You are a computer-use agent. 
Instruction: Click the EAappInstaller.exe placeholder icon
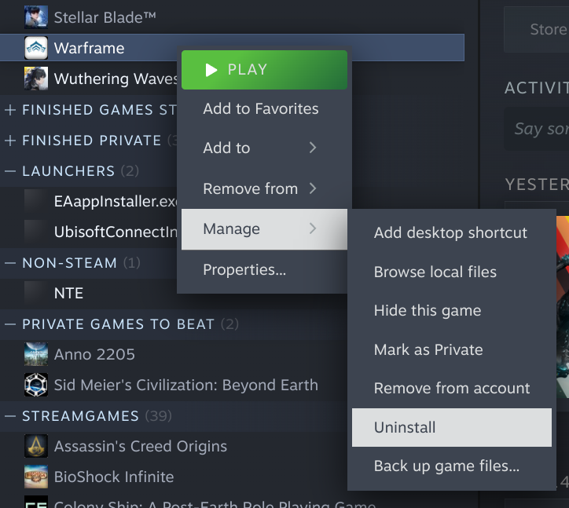point(36,201)
